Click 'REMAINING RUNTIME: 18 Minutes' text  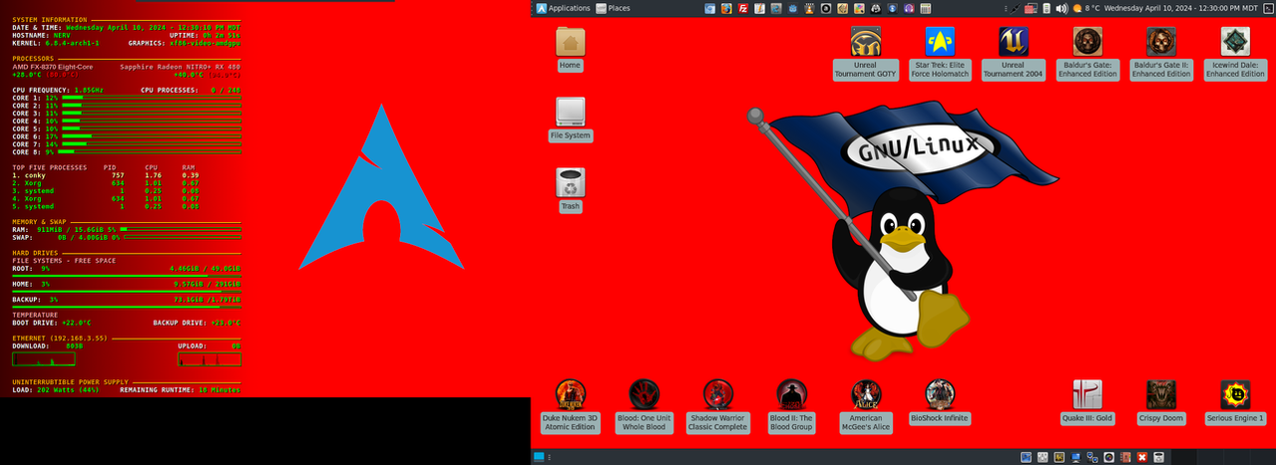pyautogui.click(x=181, y=389)
